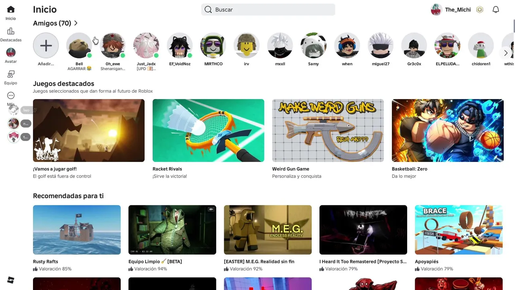Open the ¡Vamos a jugar golf! thumbnail
This screenshot has height=290, width=515.
point(89,130)
